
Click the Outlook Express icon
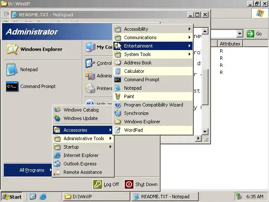[x=57, y=164]
